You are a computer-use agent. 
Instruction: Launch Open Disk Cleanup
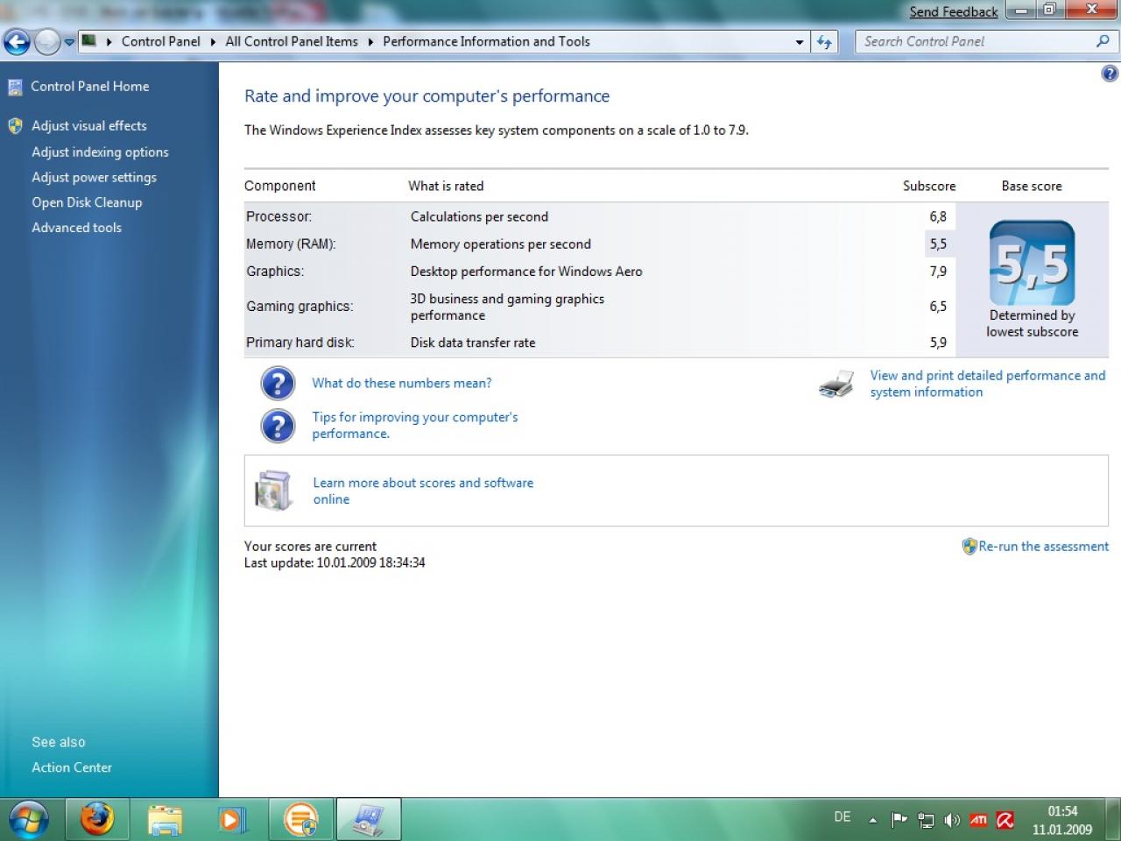[87, 202]
